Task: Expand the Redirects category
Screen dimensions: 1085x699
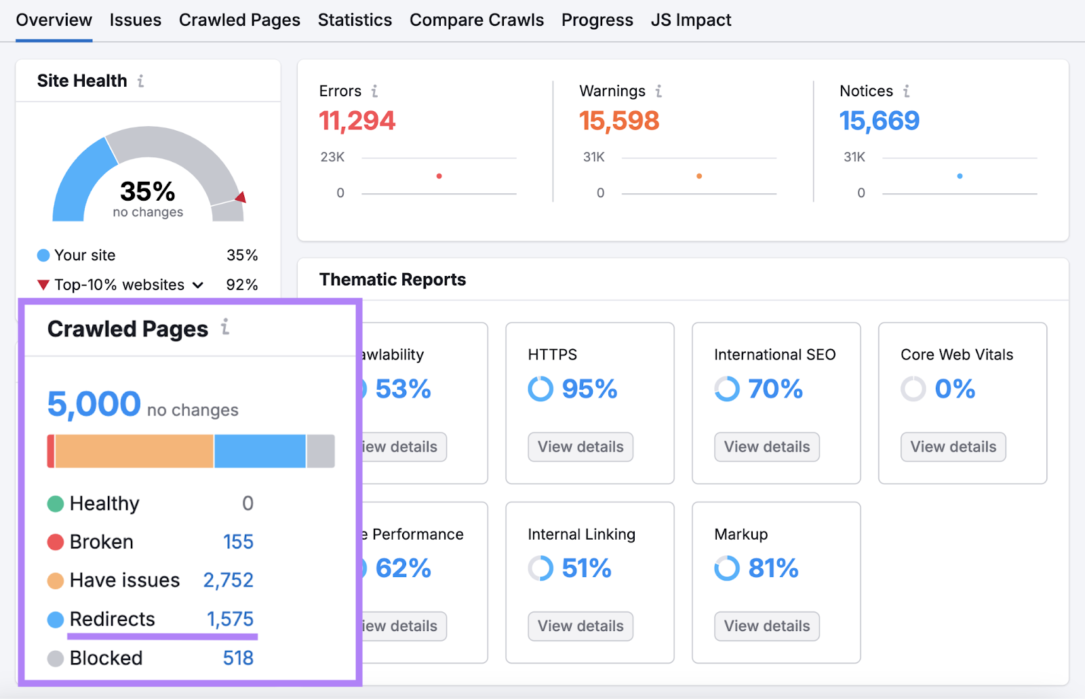Action: click(x=111, y=618)
